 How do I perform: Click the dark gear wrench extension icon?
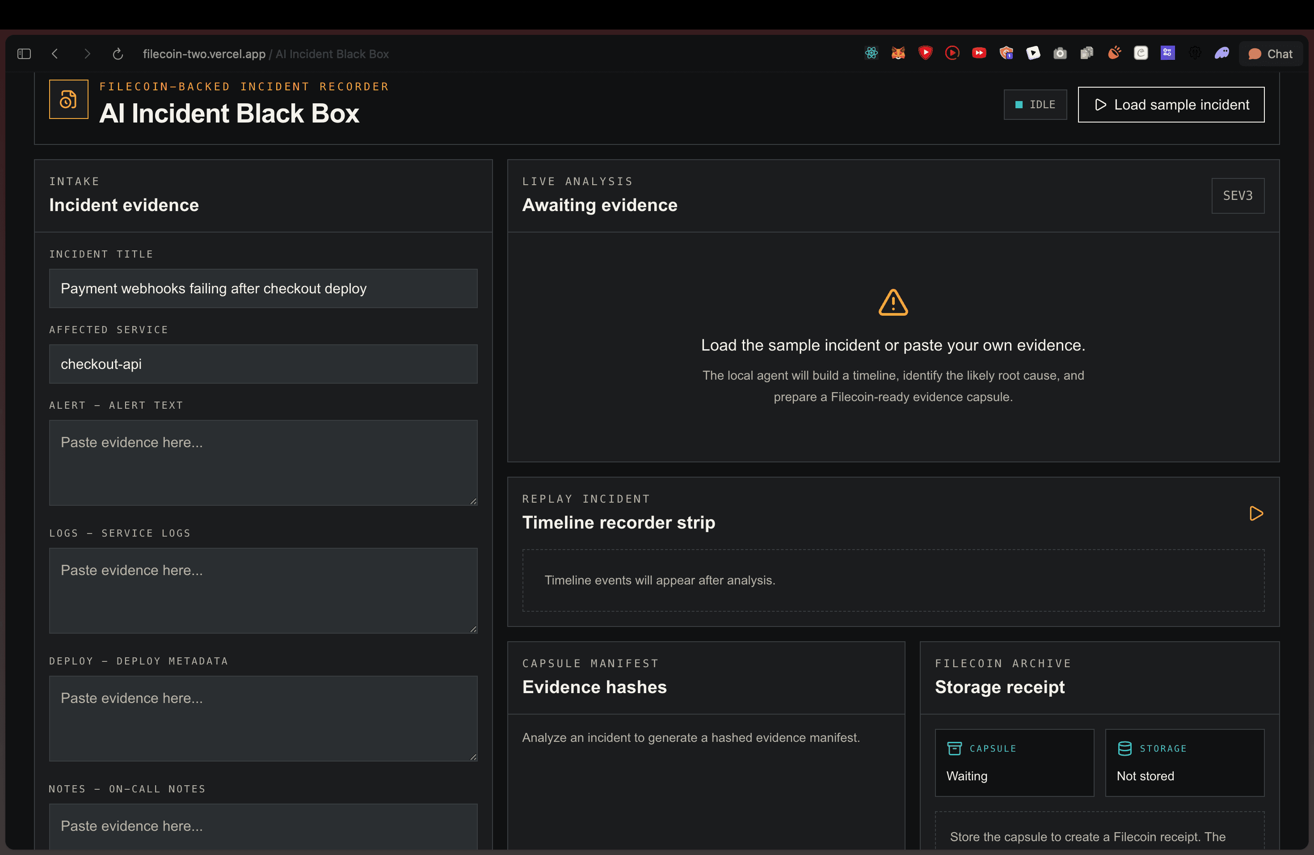click(x=1195, y=53)
